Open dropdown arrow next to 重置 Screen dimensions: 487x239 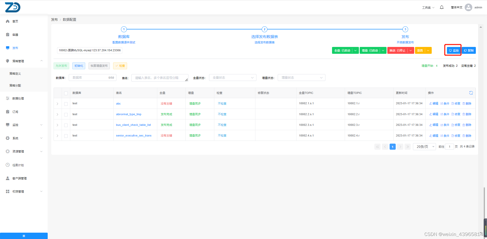coord(428,50)
